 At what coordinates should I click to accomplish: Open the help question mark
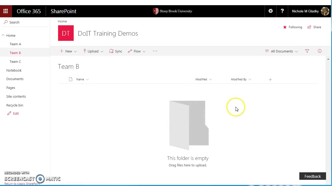(x=282, y=11)
